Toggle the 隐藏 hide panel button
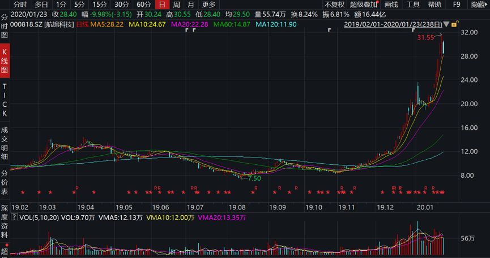Image resolution: width=490 pixels, height=258 pixels. point(479,5)
